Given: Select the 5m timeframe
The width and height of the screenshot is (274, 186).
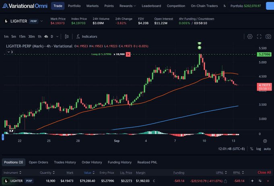Looking at the screenshot, I should click(14, 37).
